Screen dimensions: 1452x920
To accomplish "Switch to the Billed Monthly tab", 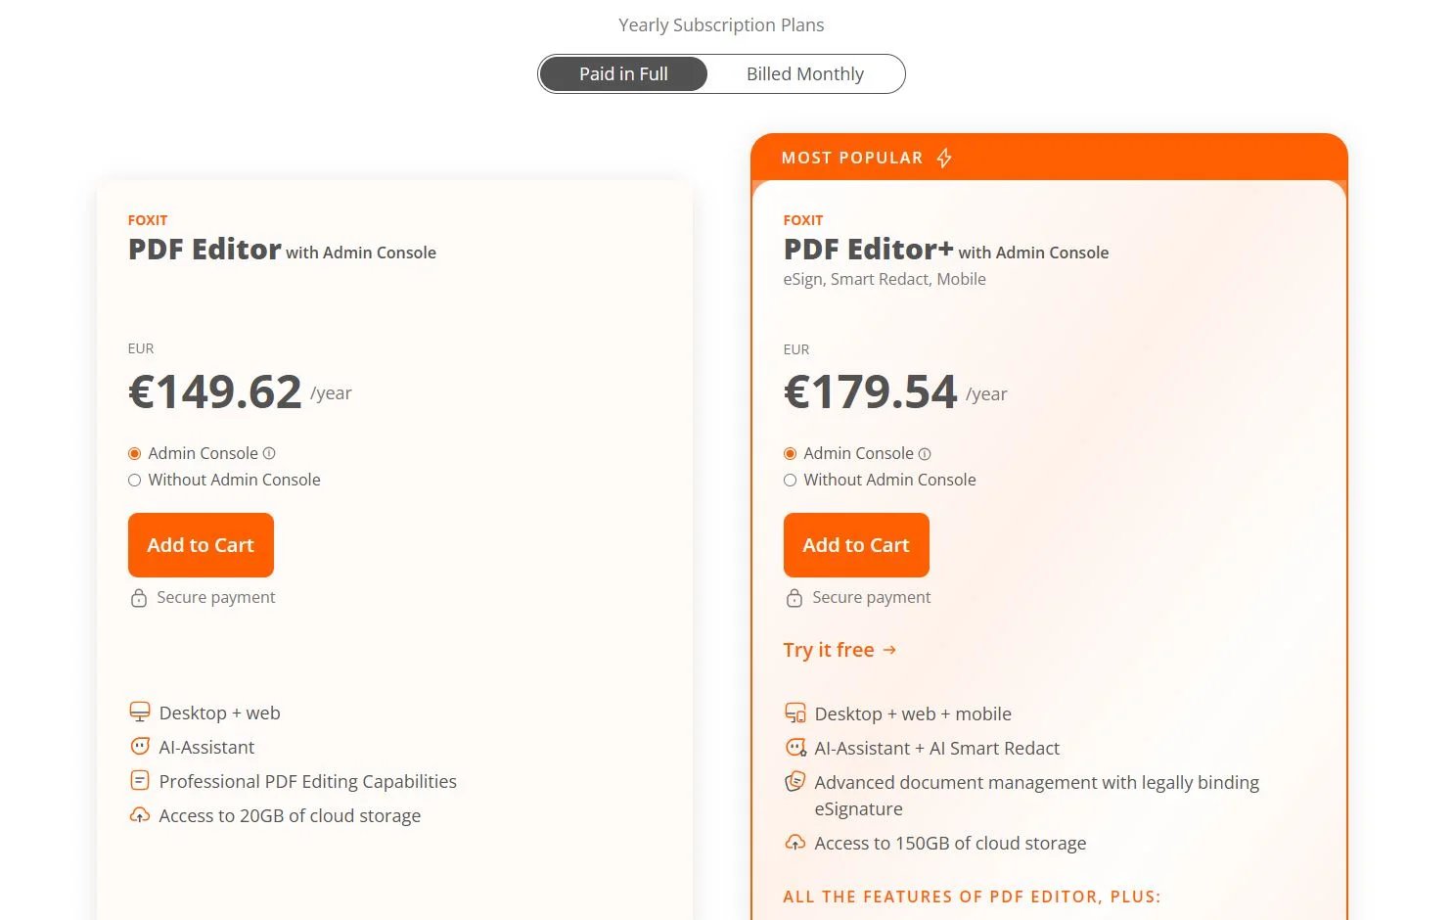I will pos(804,74).
